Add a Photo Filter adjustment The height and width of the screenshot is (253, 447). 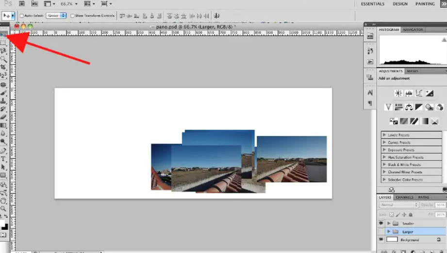[x=430, y=107]
